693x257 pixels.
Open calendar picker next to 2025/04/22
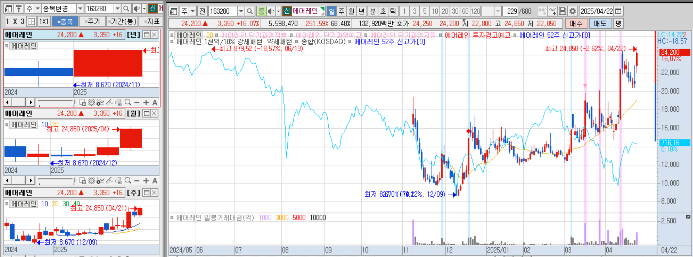click(618, 11)
